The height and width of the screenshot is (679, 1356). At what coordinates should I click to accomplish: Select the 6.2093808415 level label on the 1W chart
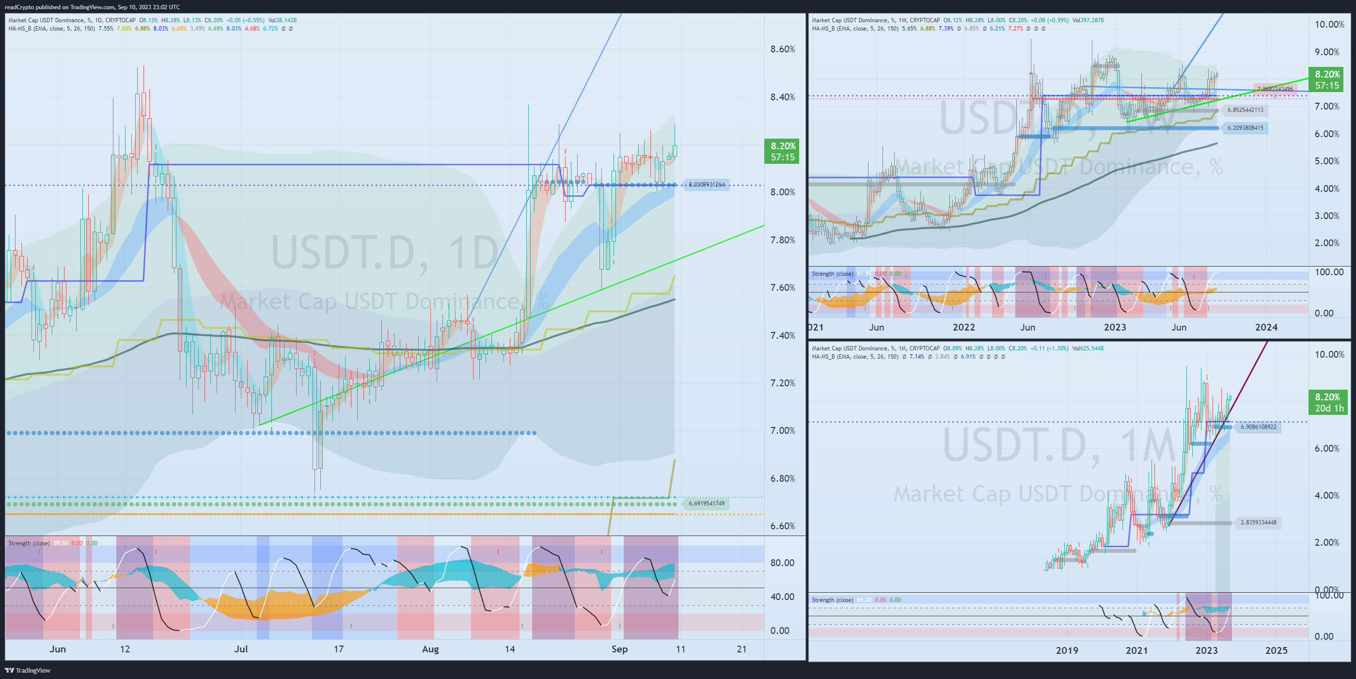[1245, 128]
